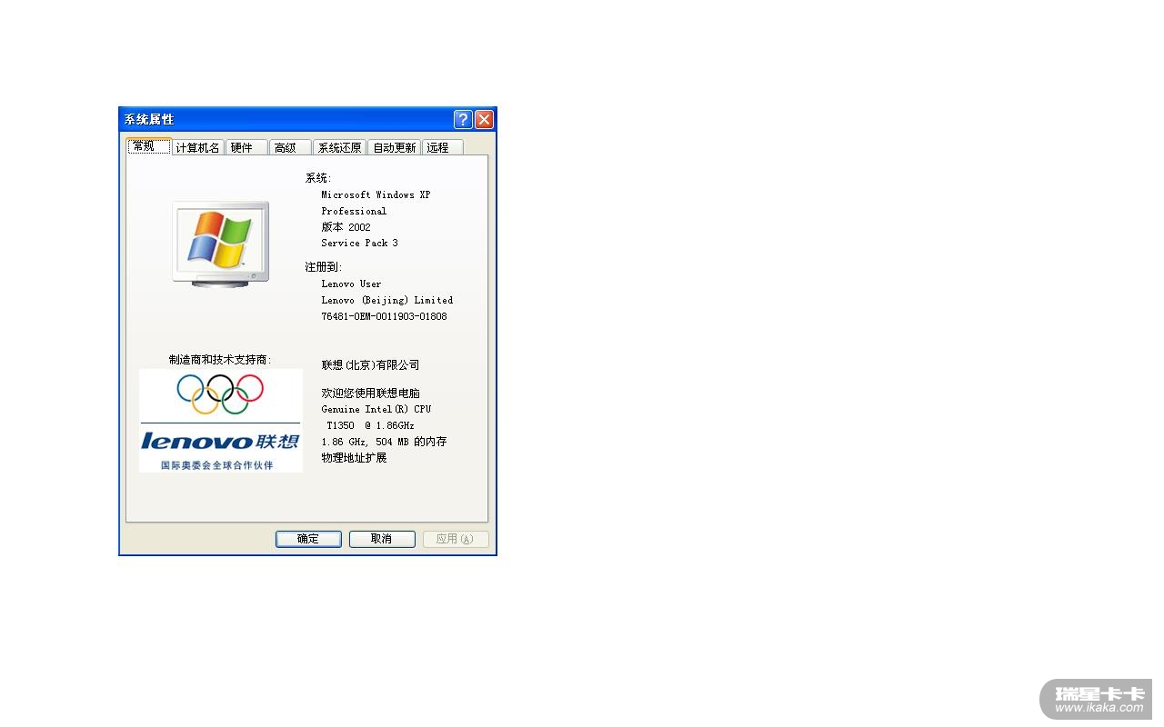Select the 自动更新 tab
The height and width of the screenshot is (727, 1164).
[394, 147]
